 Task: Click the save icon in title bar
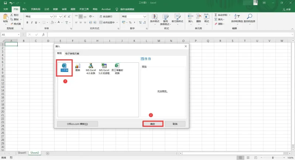[x=5, y=3]
